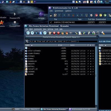Screen dimensions: 111x111
Task: Click yellow speed-limit button in WebDownloader
Action: coord(101,15)
